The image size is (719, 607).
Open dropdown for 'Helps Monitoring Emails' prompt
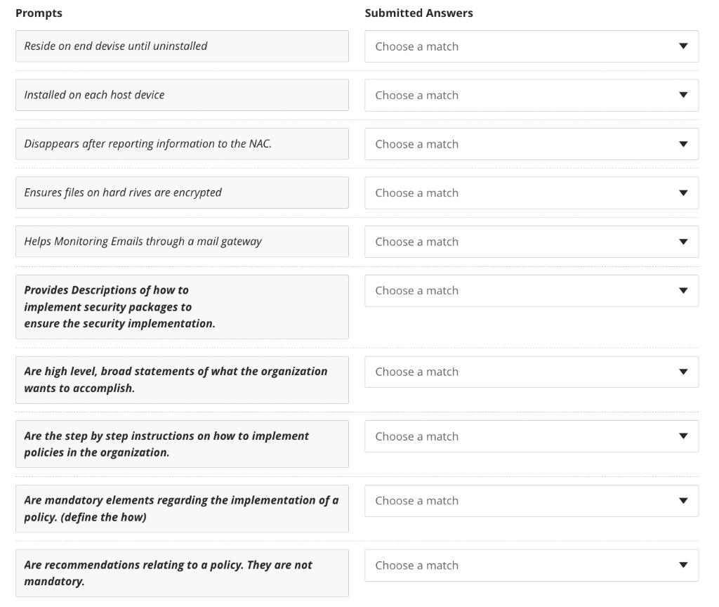531,242
